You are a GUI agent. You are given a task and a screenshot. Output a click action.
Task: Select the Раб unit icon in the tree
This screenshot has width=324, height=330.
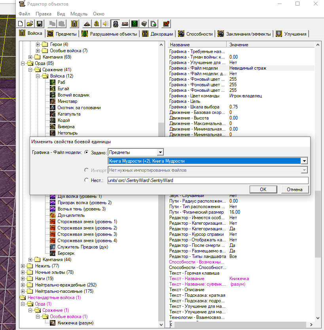tap(53, 82)
